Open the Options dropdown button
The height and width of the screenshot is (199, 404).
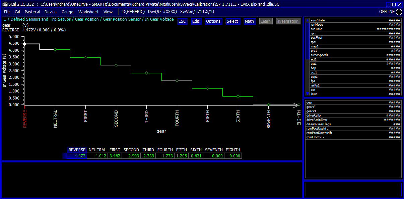click(x=213, y=21)
